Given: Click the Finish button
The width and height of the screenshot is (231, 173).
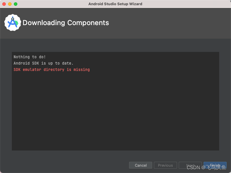Looking at the screenshot, I should pyautogui.click(x=215, y=165).
